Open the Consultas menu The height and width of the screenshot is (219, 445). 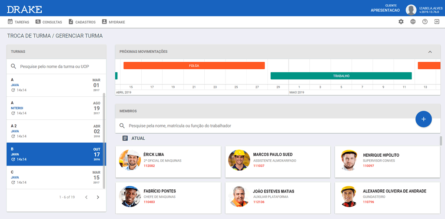pyautogui.click(x=49, y=22)
